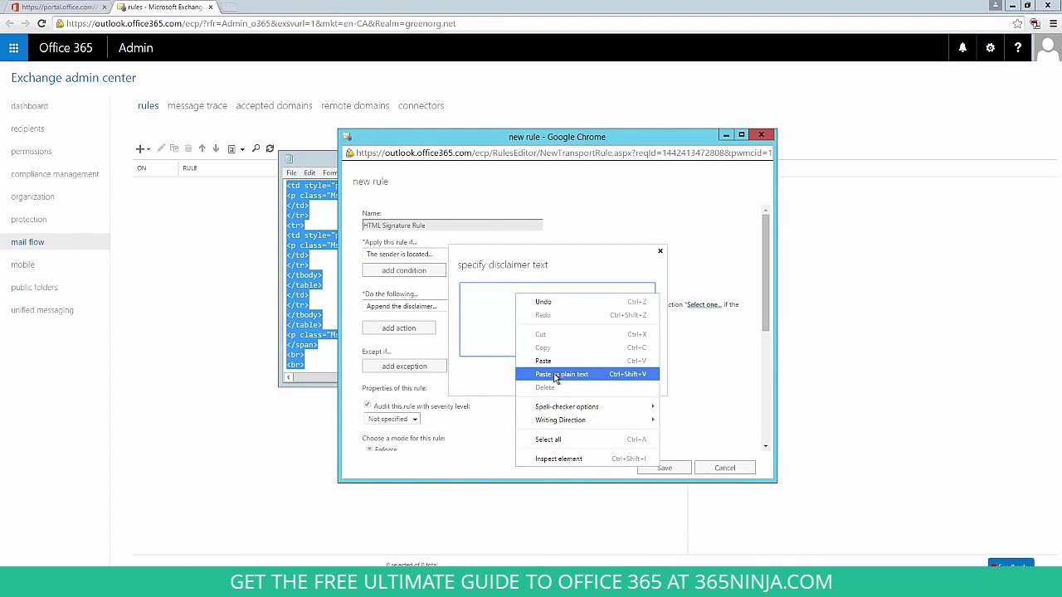Viewport: 1062px width, 597px height.
Task: Switch to the remote domains tab
Action: click(x=355, y=105)
